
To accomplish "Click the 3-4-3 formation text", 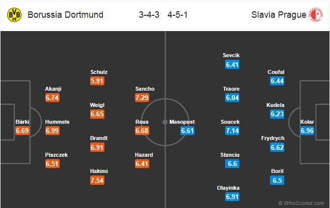I will [149, 15].
